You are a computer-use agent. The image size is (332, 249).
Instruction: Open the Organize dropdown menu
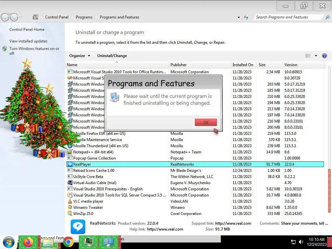click(x=80, y=56)
